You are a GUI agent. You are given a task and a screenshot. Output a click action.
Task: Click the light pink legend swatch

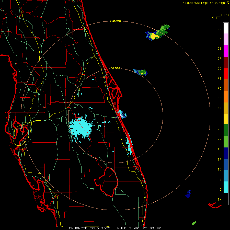(226, 39)
